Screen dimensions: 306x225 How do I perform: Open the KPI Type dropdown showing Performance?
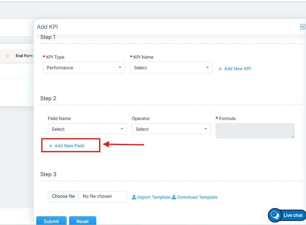pos(84,68)
